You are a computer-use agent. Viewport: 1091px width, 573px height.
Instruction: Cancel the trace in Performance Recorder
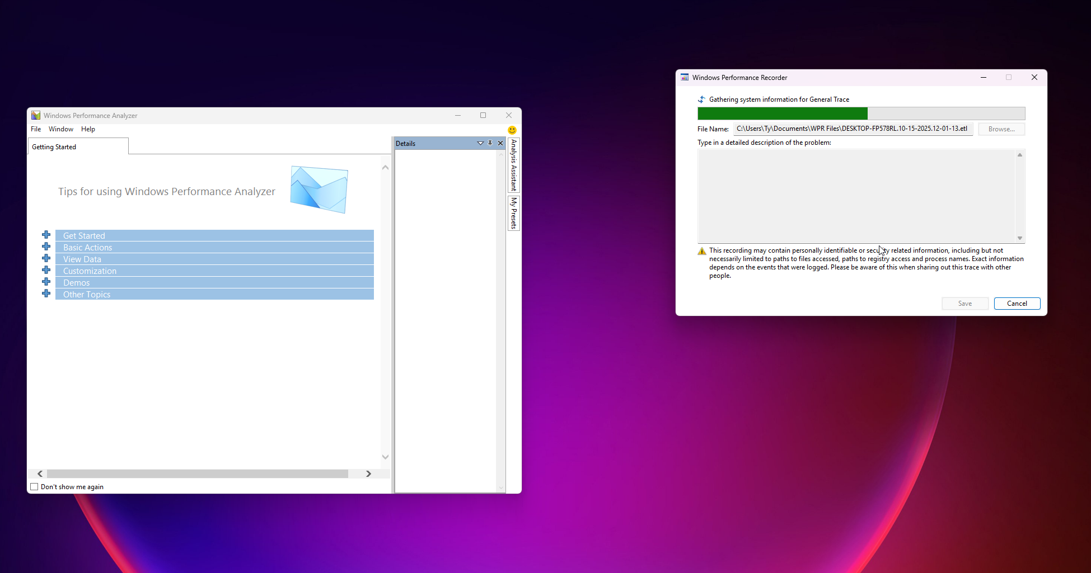[x=1017, y=304]
